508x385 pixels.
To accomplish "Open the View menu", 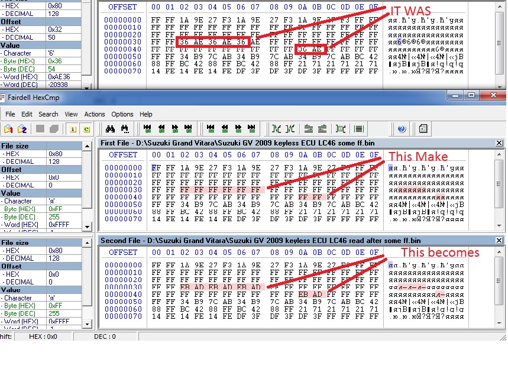I will [x=71, y=114].
